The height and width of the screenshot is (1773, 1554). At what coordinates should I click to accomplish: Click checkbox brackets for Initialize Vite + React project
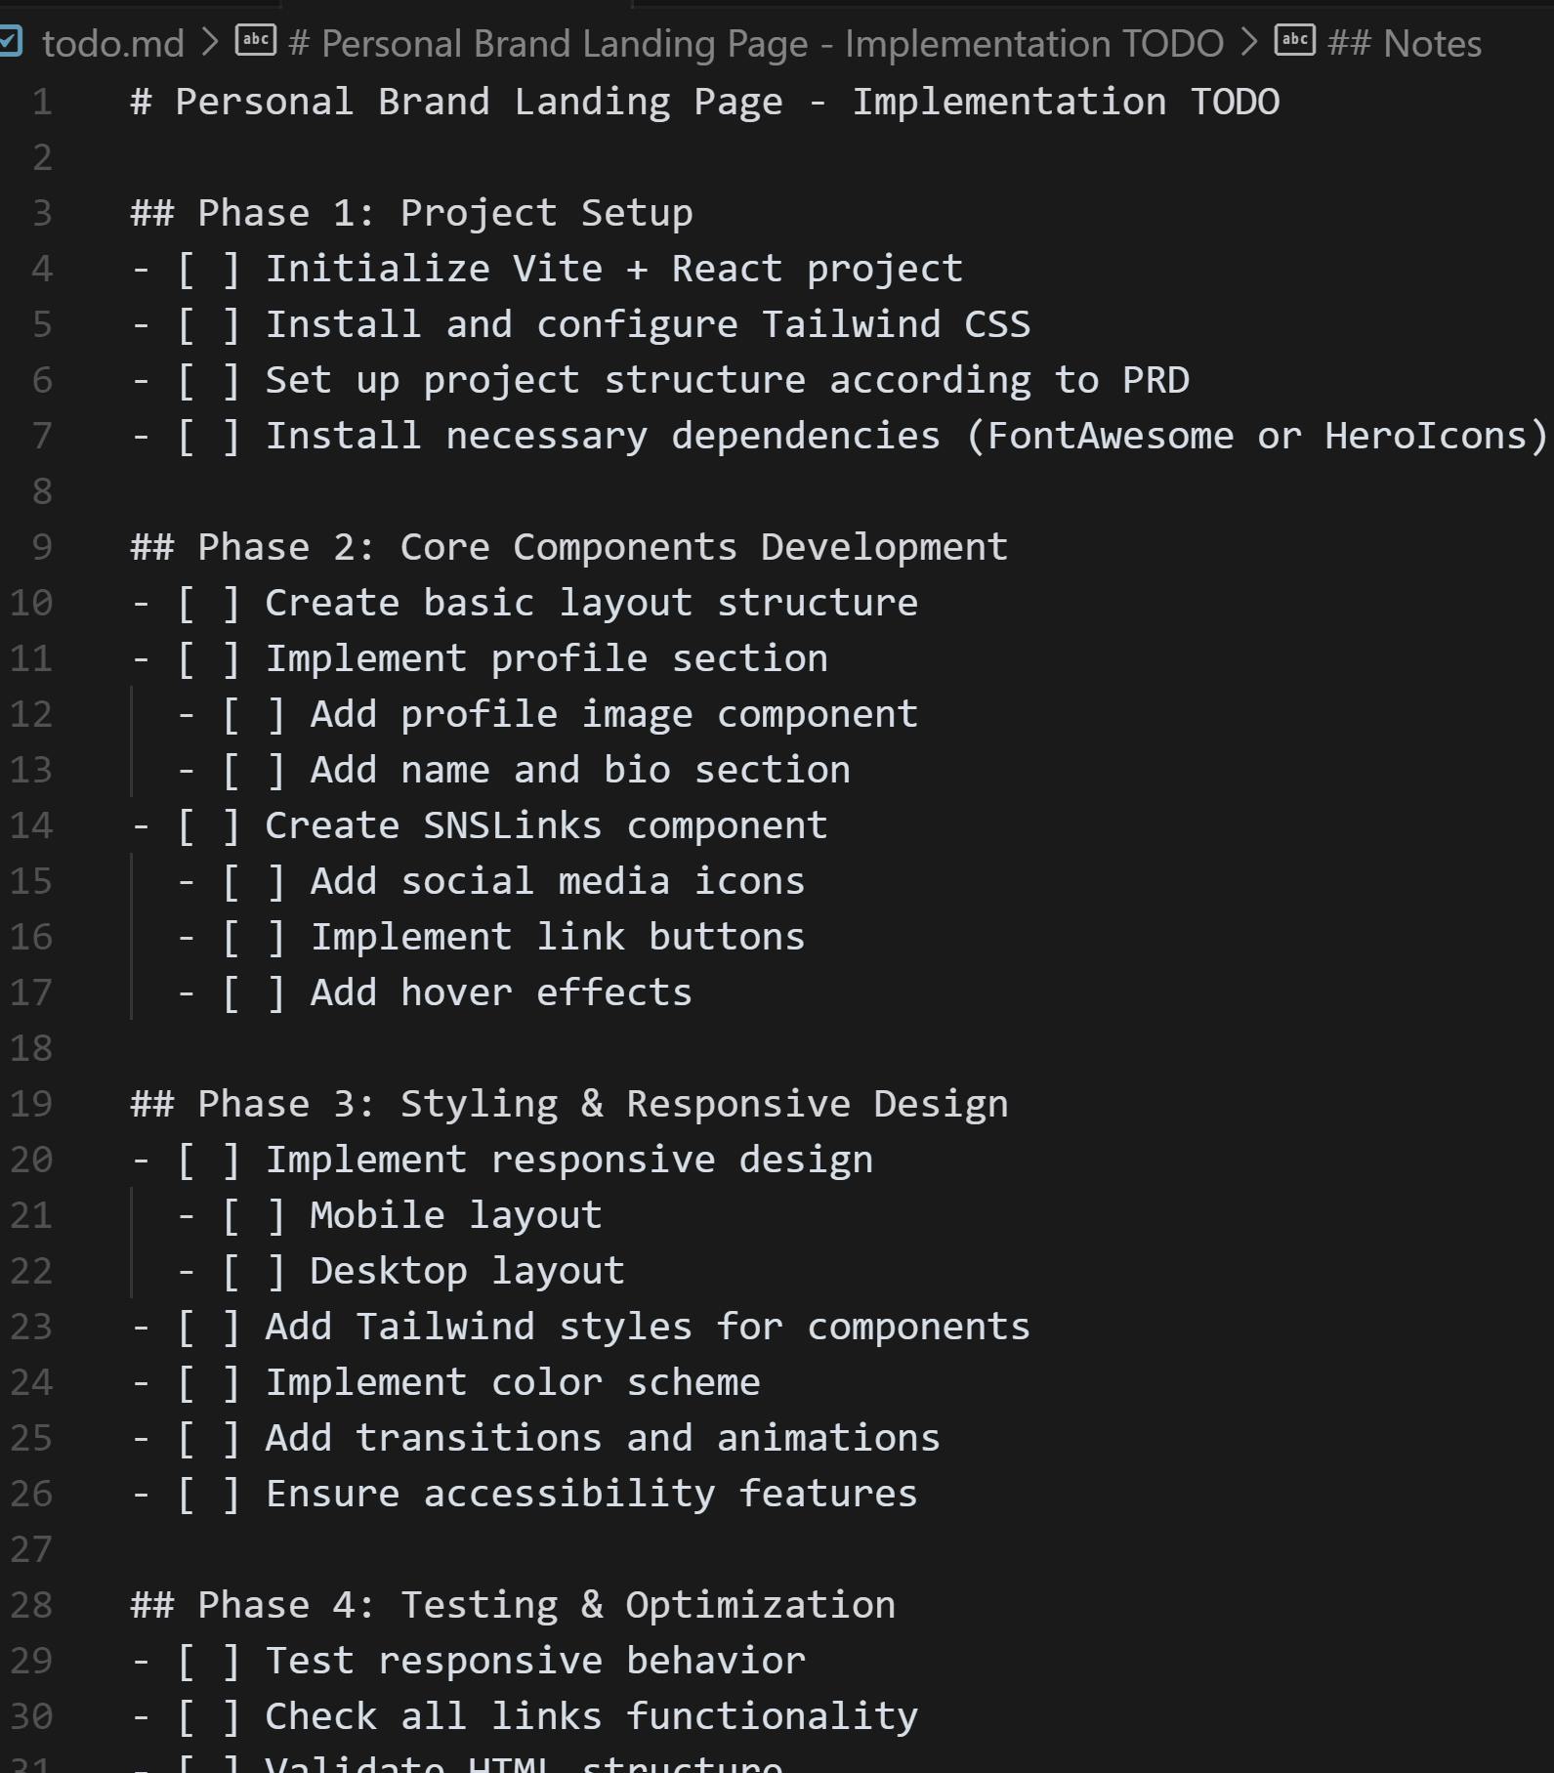click(x=209, y=269)
